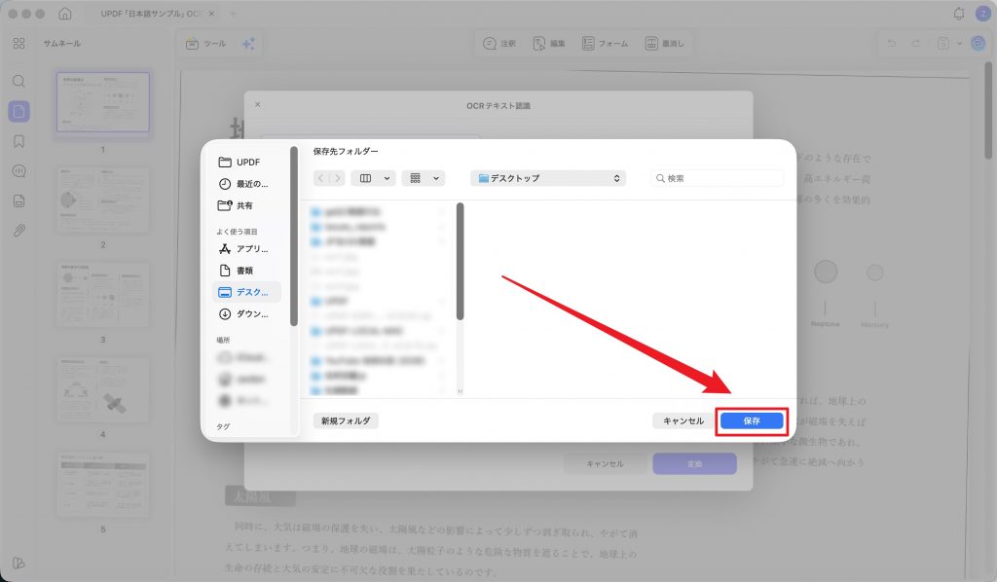Select ダウンロード in the sidebar
The image size is (997, 582).
(247, 314)
